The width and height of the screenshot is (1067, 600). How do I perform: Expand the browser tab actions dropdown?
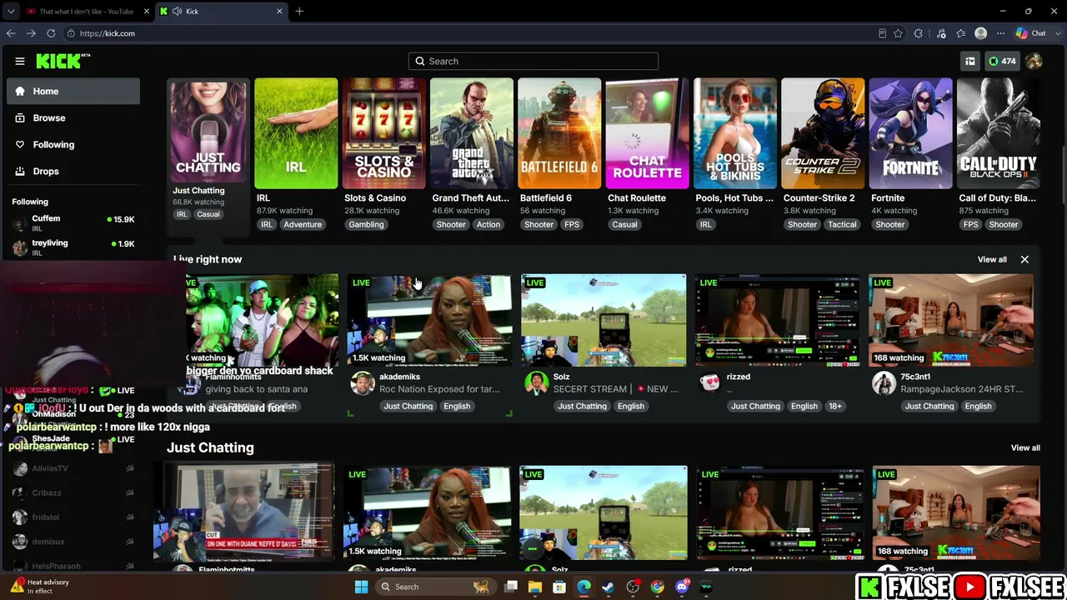tap(11, 11)
